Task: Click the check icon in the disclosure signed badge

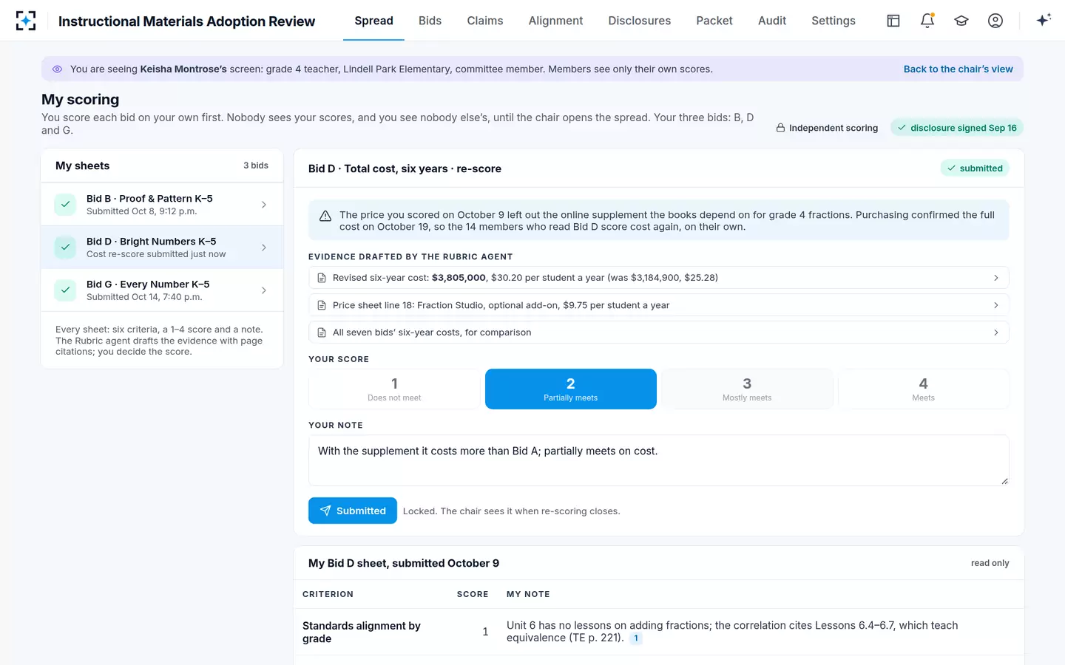Action: [902, 128]
